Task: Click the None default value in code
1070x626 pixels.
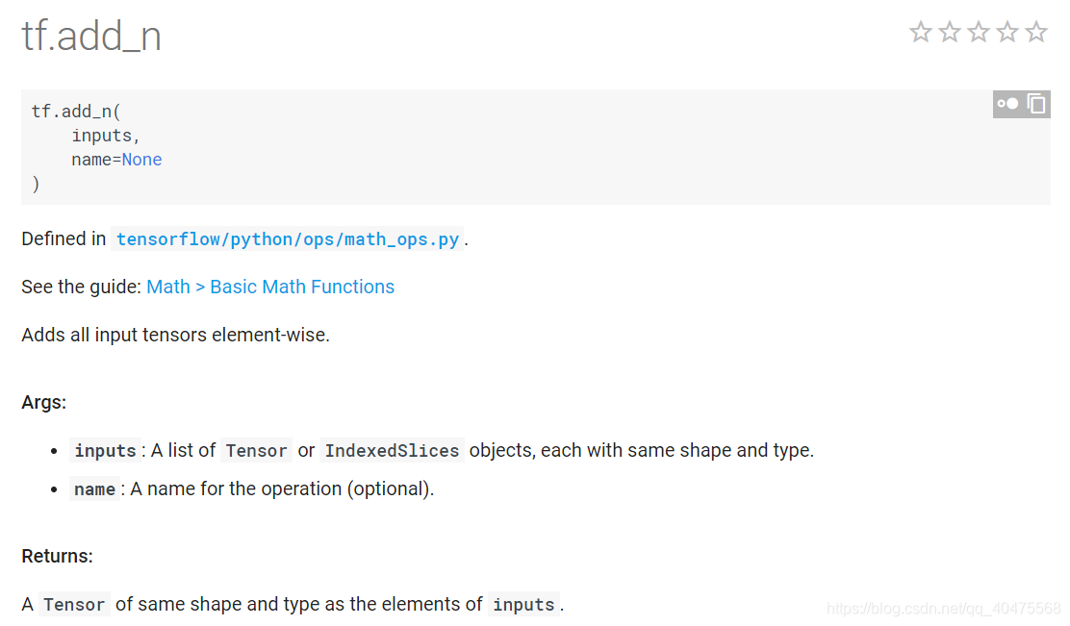Action: [x=141, y=159]
